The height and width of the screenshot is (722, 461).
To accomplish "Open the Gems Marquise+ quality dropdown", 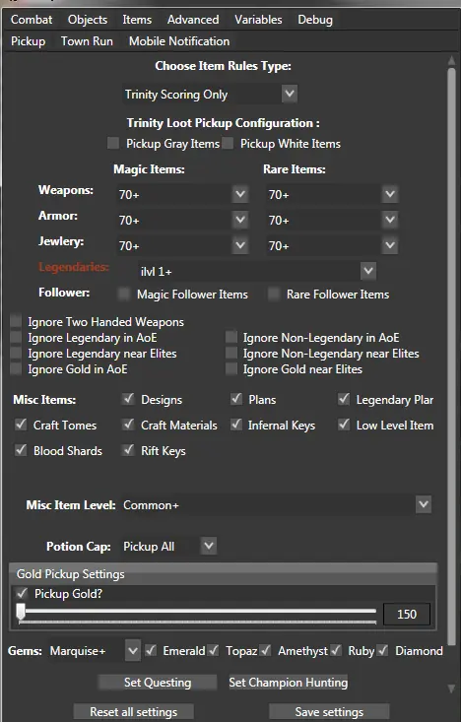I will (133, 651).
